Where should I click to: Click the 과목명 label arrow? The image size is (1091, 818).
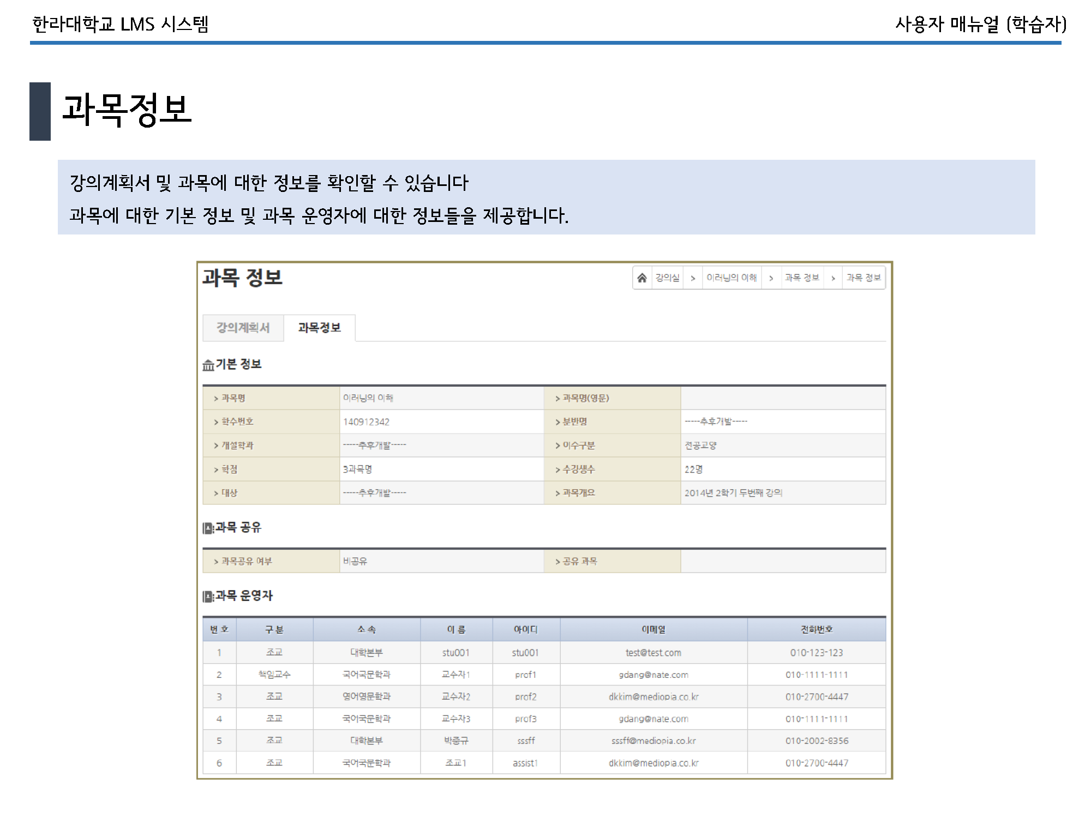point(216,399)
